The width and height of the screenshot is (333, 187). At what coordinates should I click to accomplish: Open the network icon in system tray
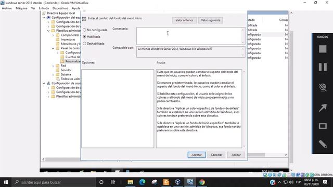286,182
